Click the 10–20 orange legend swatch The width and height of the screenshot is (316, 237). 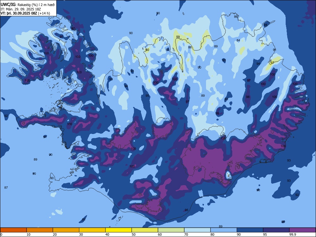40,230
